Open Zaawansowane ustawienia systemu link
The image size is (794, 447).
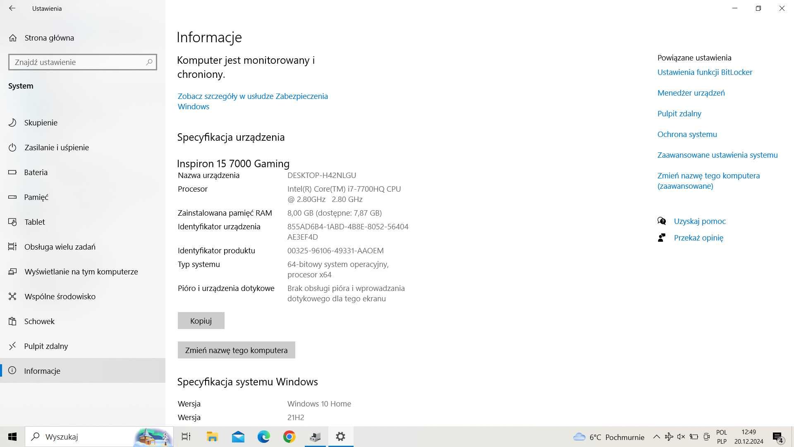tap(717, 155)
